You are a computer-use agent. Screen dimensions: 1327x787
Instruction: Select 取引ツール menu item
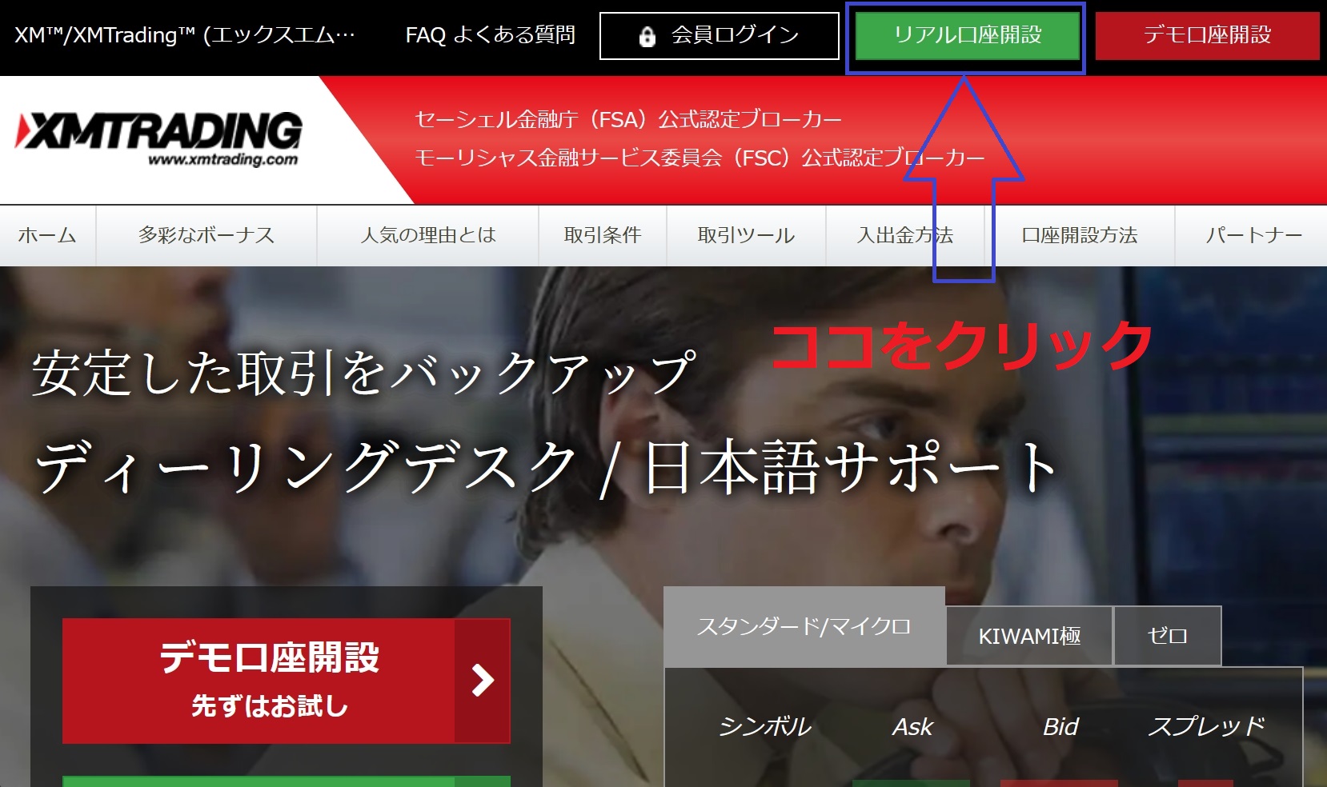coord(746,235)
